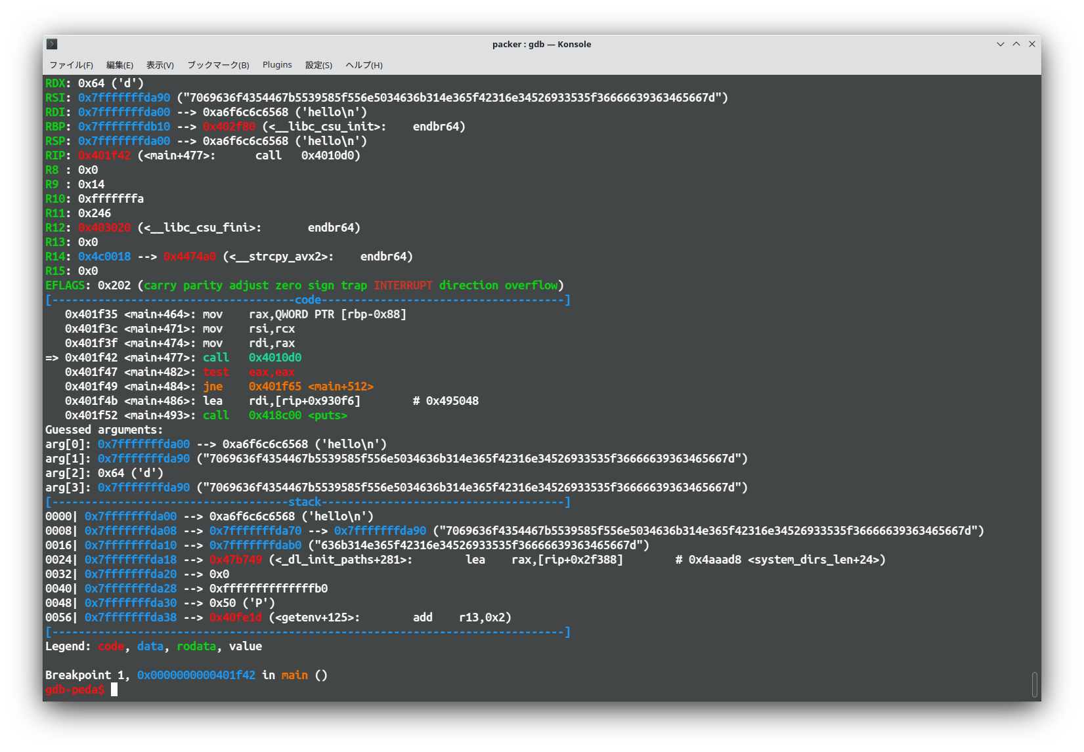Image resolution: width=1084 pixels, height=752 pixels.
Task: Click the Breakpoint 1 address 0x0000000000401f42
Action: (x=196, y=675)
